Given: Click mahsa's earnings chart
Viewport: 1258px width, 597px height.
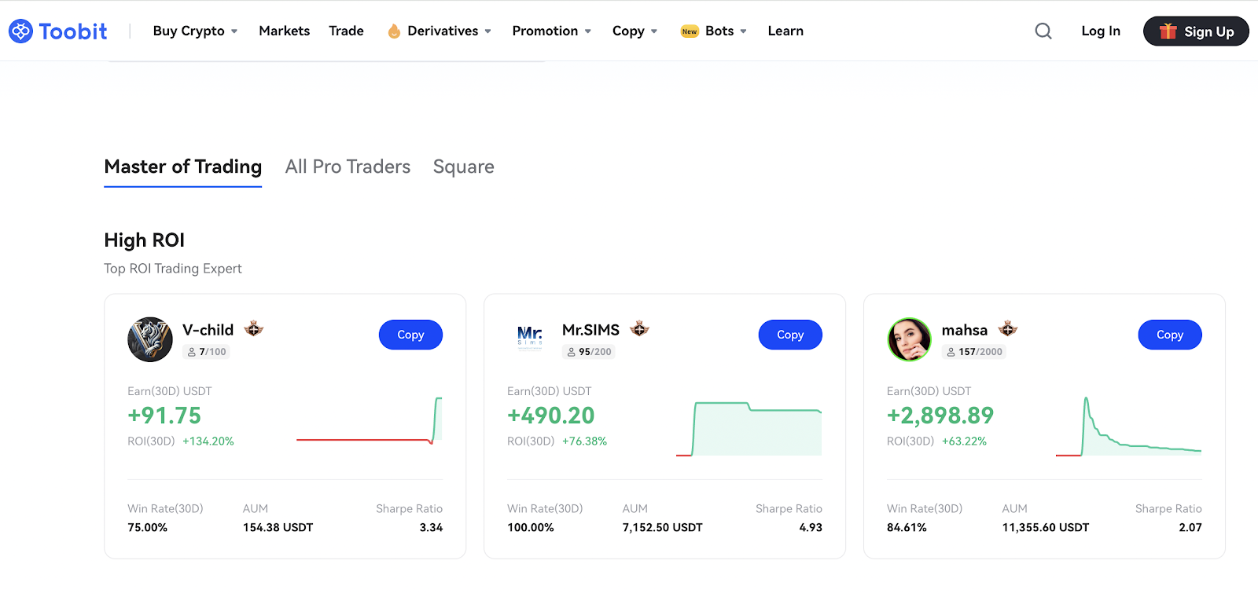Looking at the screenshot, I should [x=1128, y=426].
